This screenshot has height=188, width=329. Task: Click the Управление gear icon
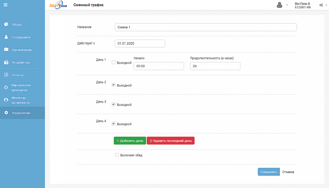[x=6, y=113]
